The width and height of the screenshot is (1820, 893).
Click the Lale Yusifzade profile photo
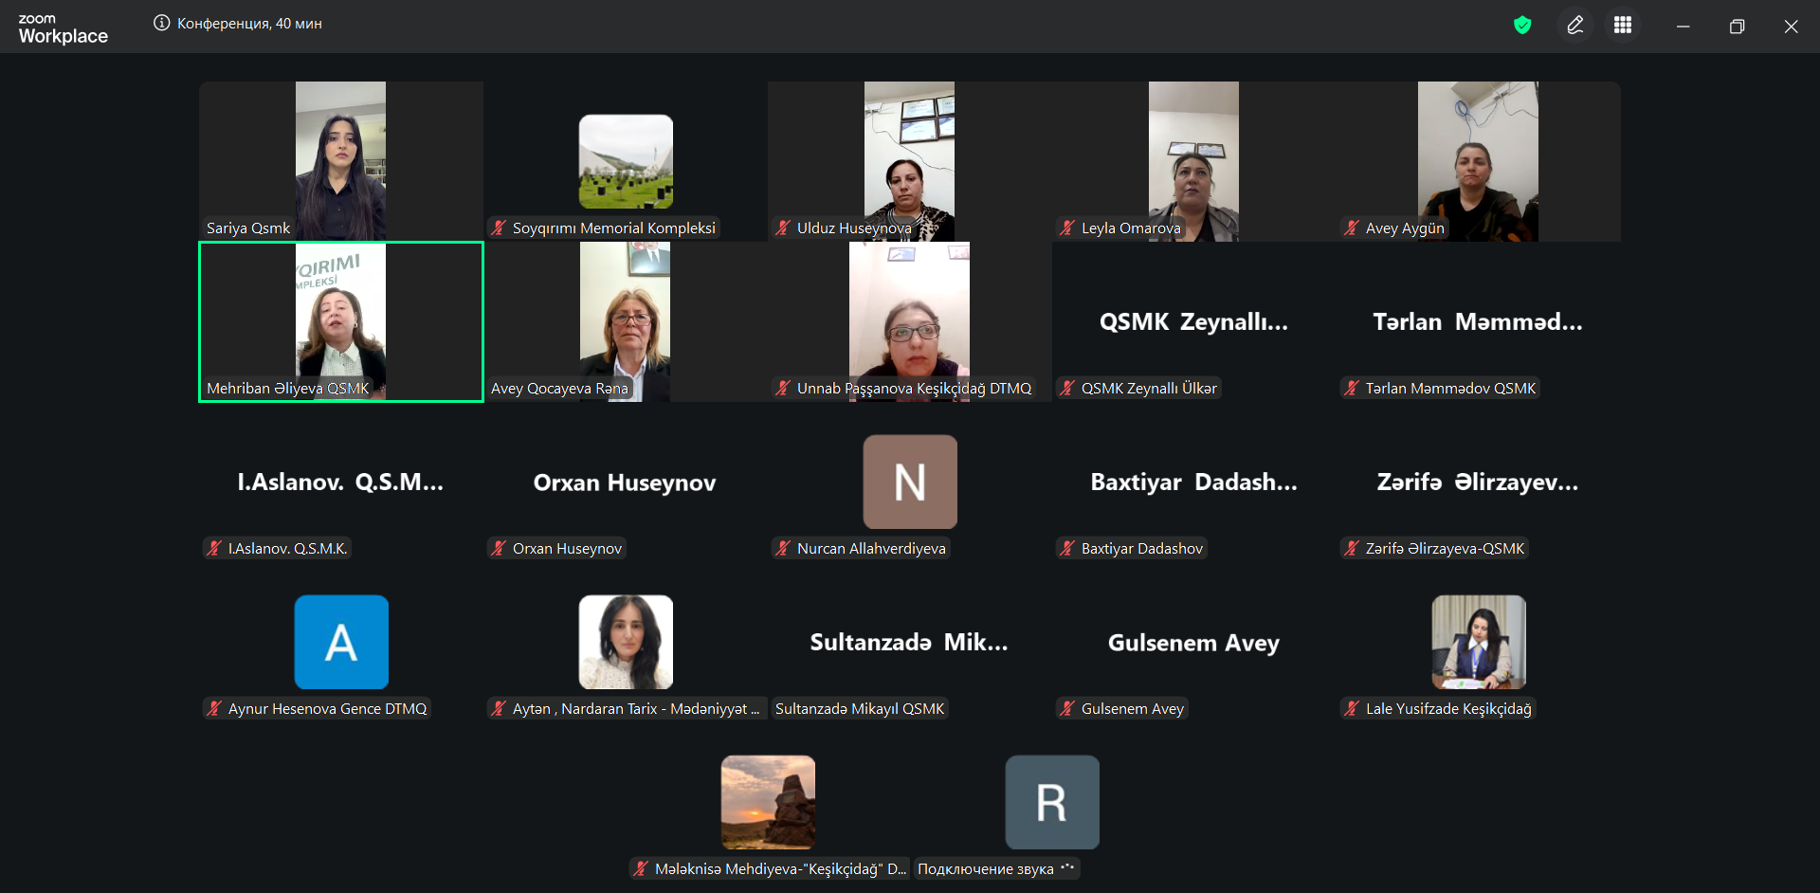tap(1479, 642)
